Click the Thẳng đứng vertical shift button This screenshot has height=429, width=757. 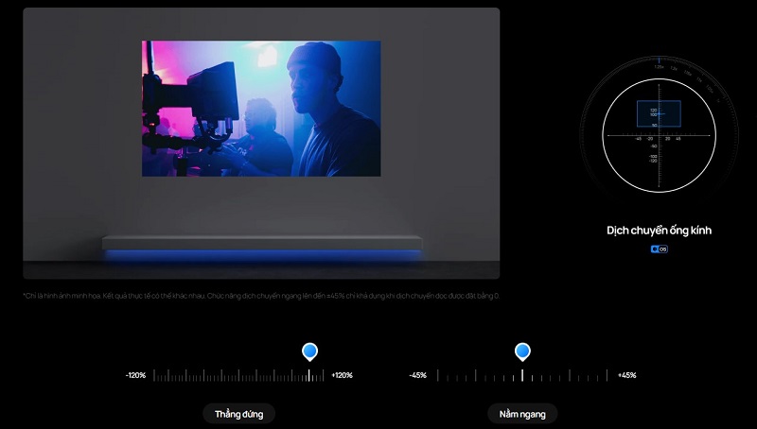pos(239,414)
